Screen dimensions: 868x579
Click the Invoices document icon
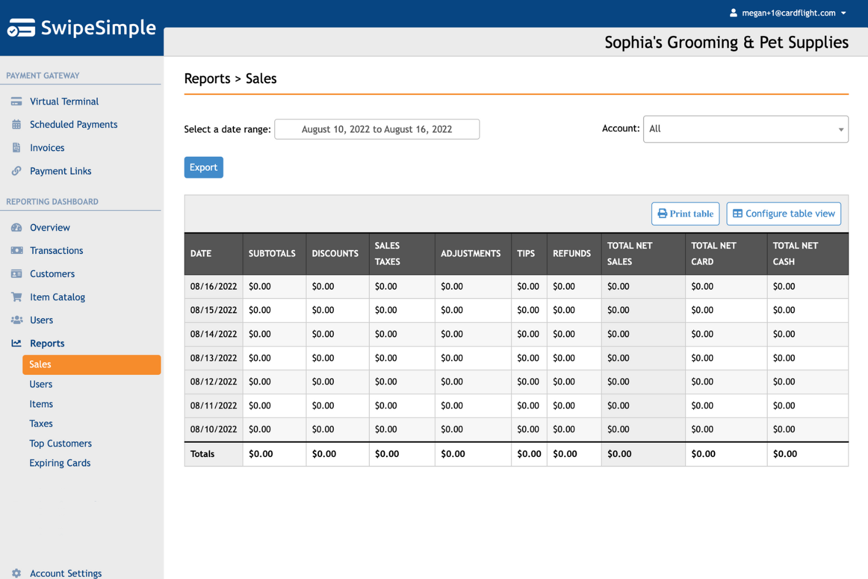pos(16,147)
